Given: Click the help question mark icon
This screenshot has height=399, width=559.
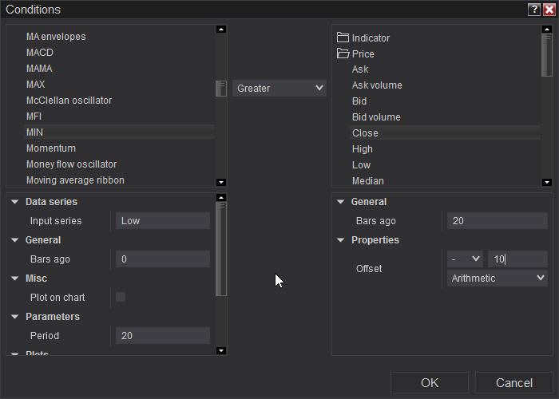Looking at the screenshot, I should [534, 10].
